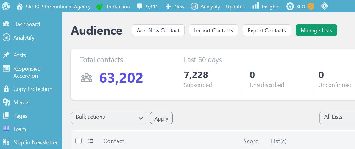Image resolution: width=355 pixels, height=149 pixels.
Task: Sort by the Score column header
Action: click(251, 141)
